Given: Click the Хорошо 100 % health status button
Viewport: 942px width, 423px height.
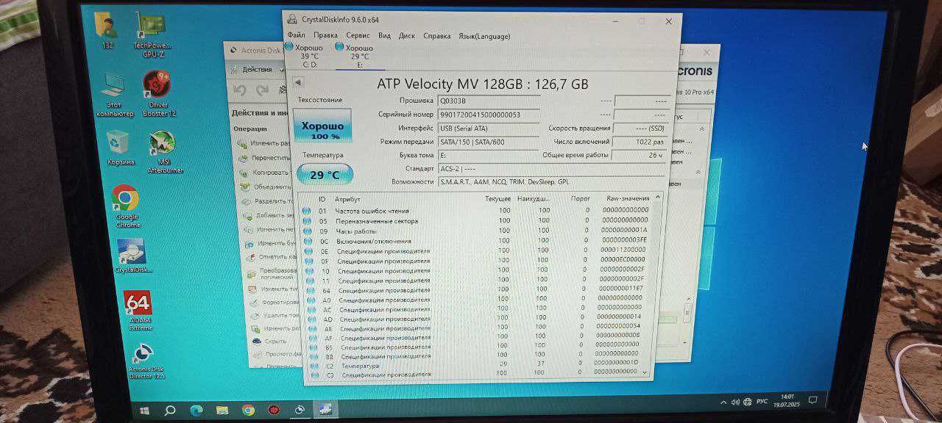Looking at the screenshot, I should [x=322, y=126].
